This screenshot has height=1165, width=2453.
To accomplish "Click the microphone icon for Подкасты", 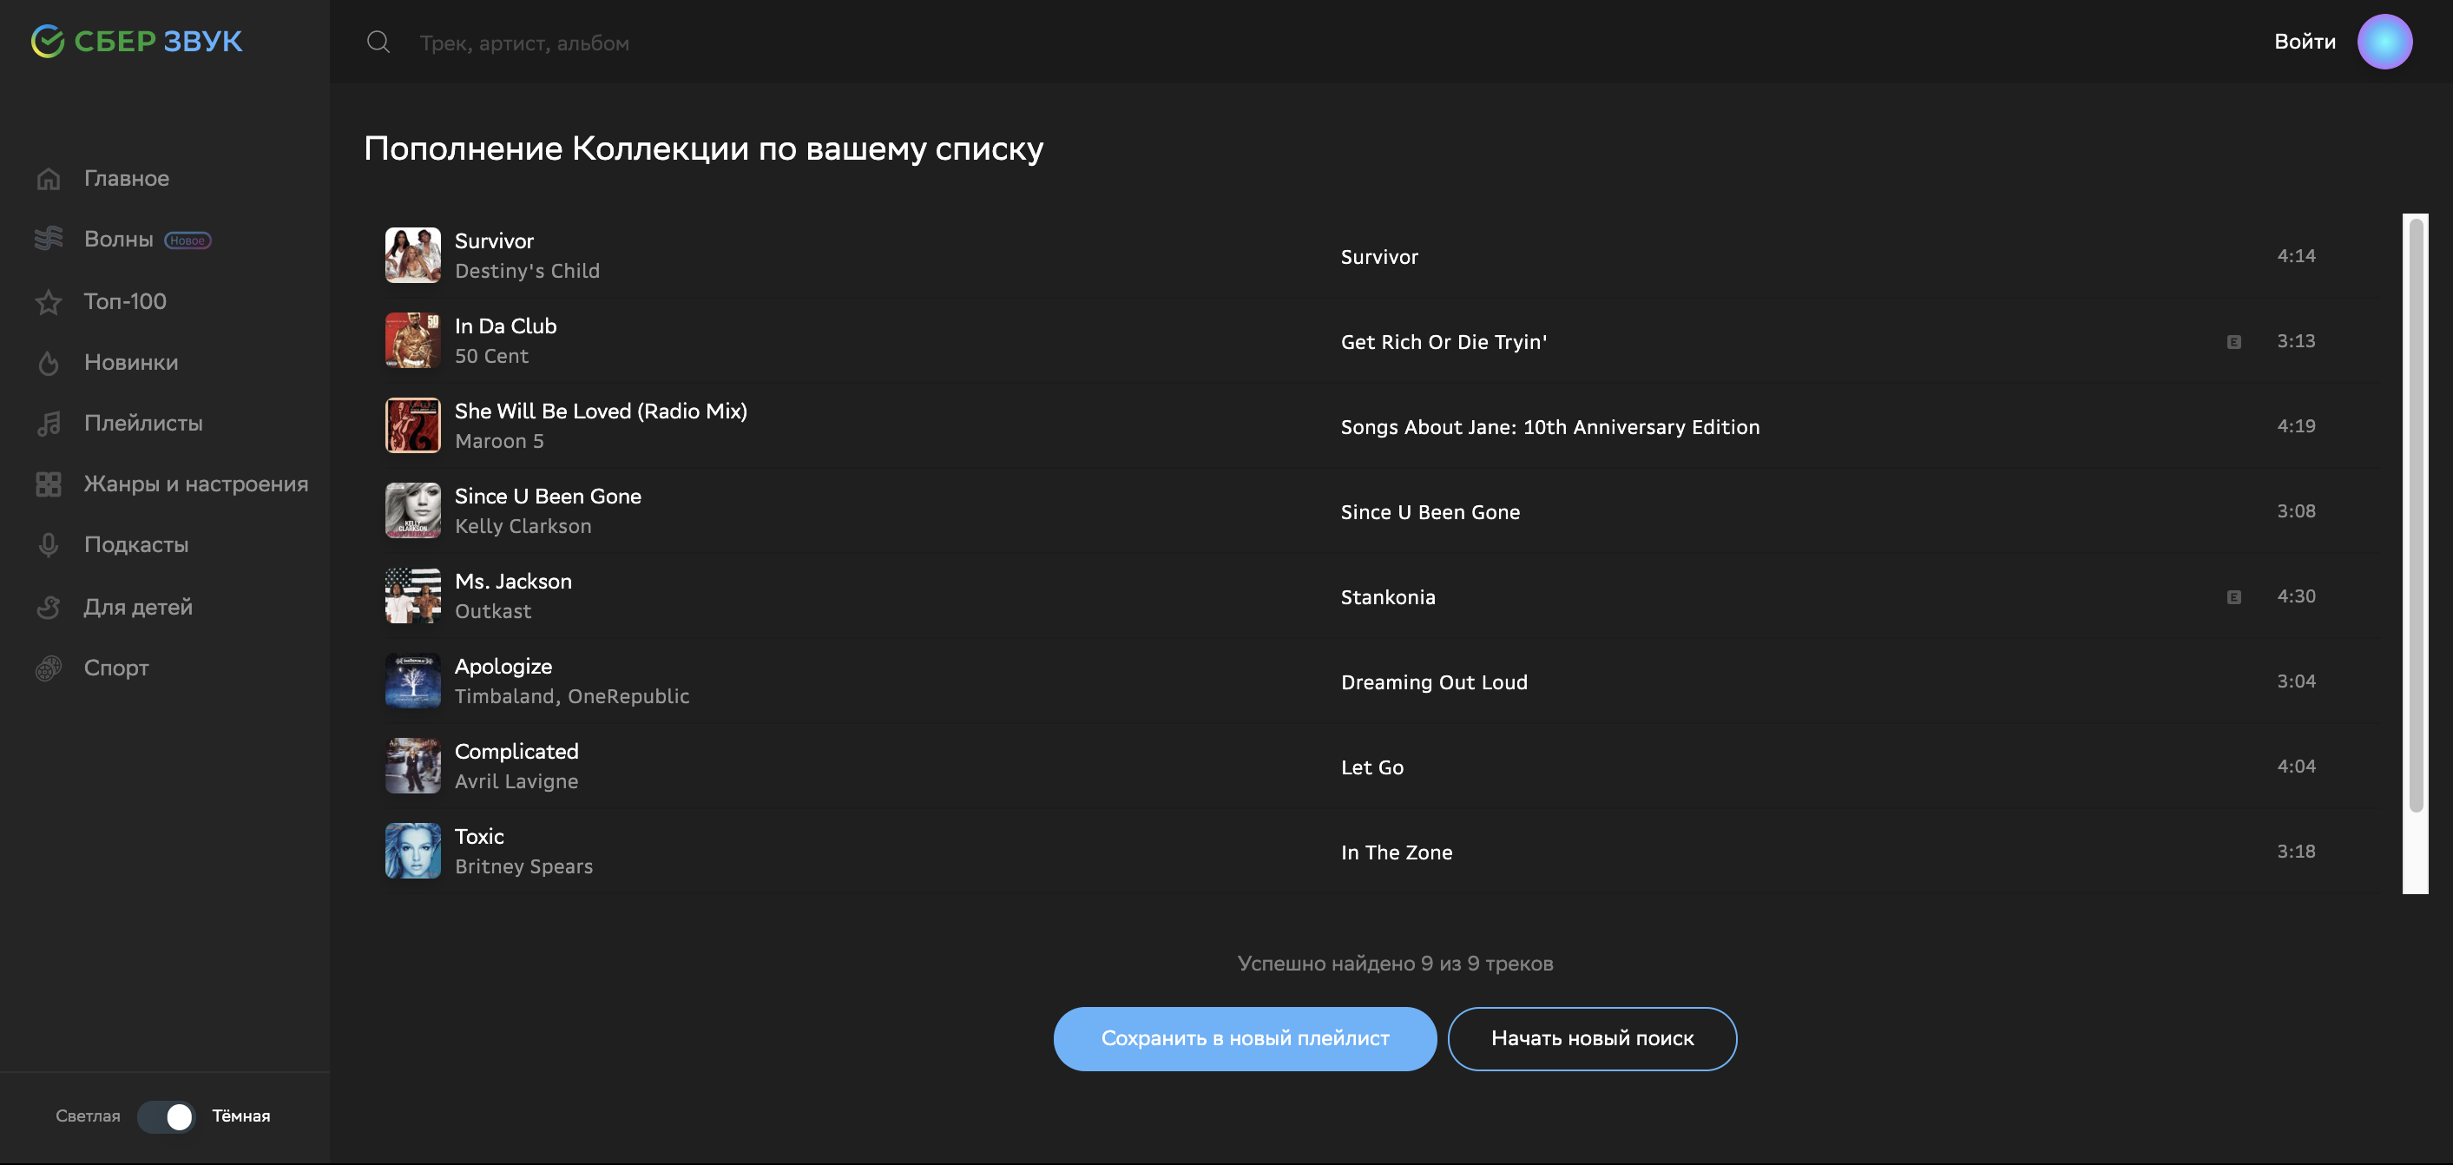I will pos(49,545).
